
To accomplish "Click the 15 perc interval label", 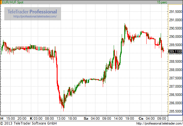I will point(162,2).
